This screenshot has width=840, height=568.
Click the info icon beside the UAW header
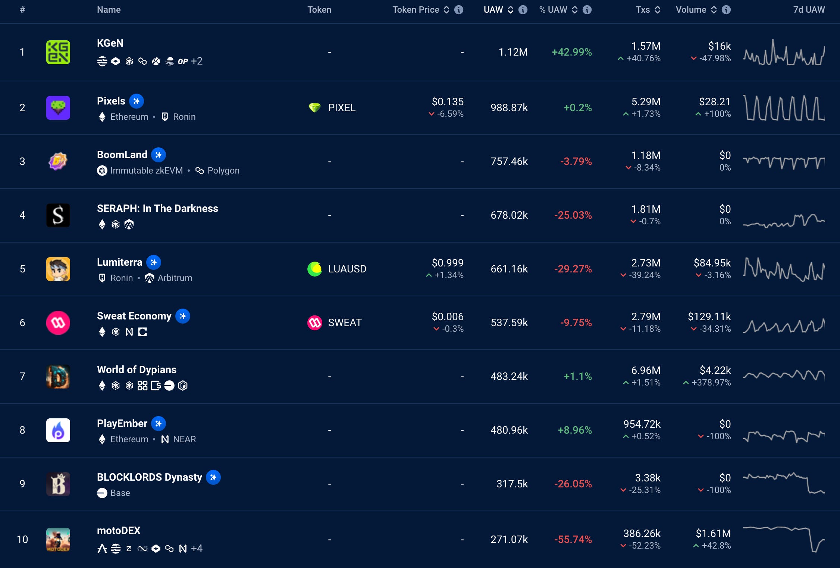(x=523, y=10)
